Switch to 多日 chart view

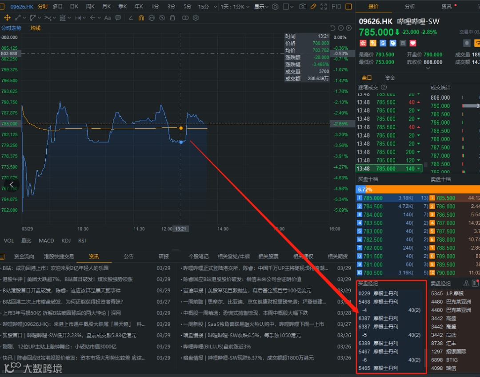57,6
